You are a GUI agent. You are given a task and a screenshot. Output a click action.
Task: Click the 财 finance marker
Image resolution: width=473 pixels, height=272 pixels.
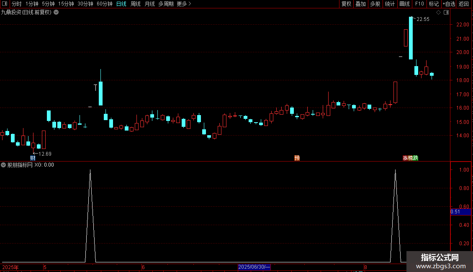[x=33, y=158]
